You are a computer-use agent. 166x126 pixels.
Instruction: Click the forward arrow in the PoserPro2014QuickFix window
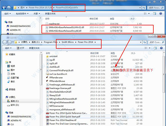pos(9,8)
